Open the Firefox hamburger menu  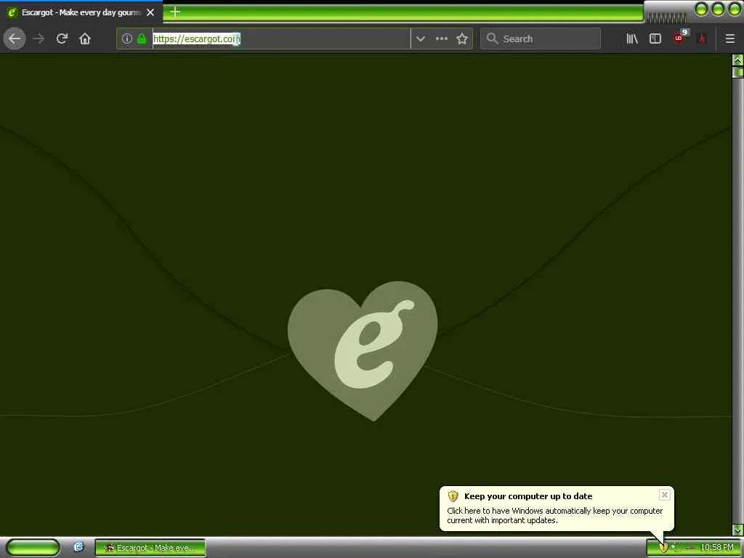[x=730, y=39]
